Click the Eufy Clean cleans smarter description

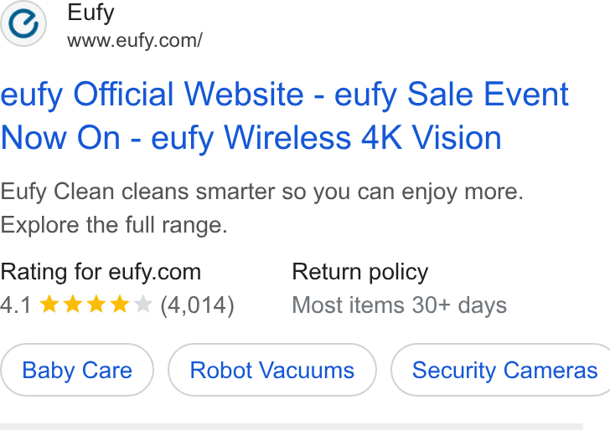click(261, 192)
